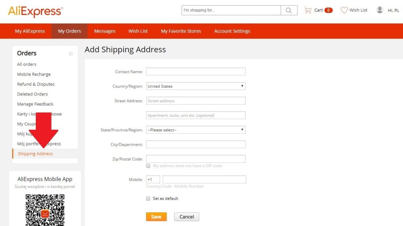This screenshot has height=226, width=403.
Task: Open State/Province/Region dropdown
Action: 196,130
